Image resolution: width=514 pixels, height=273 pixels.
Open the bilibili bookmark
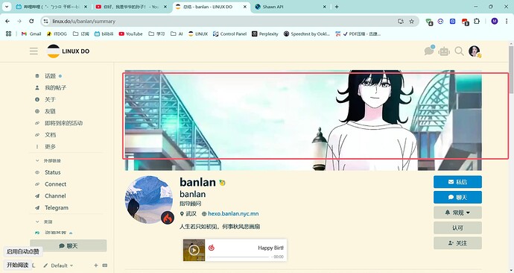pos(104,34)
